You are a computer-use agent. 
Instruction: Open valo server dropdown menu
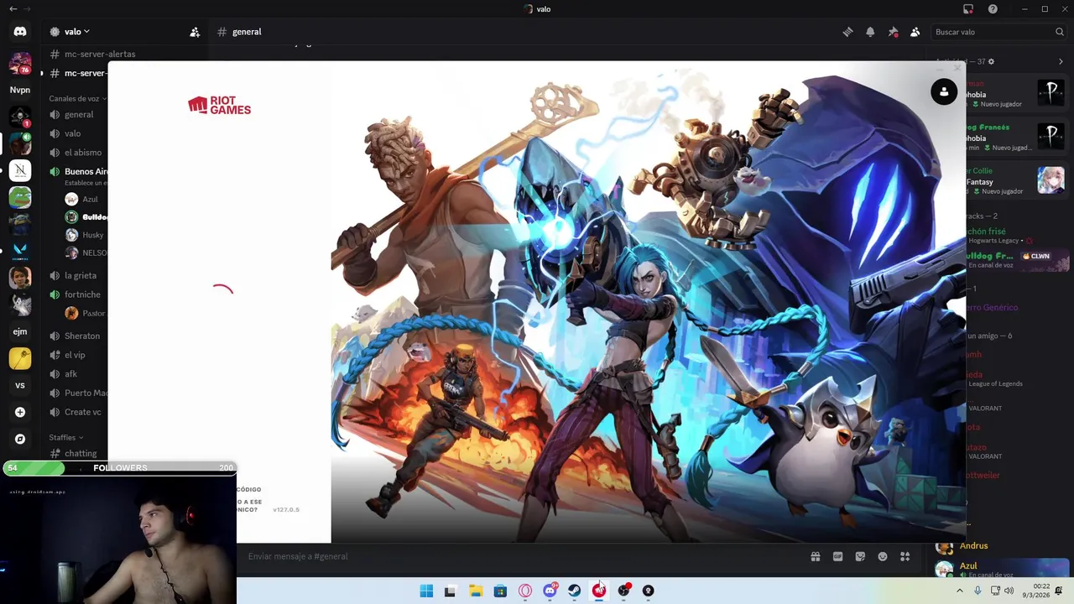(70, 32)
